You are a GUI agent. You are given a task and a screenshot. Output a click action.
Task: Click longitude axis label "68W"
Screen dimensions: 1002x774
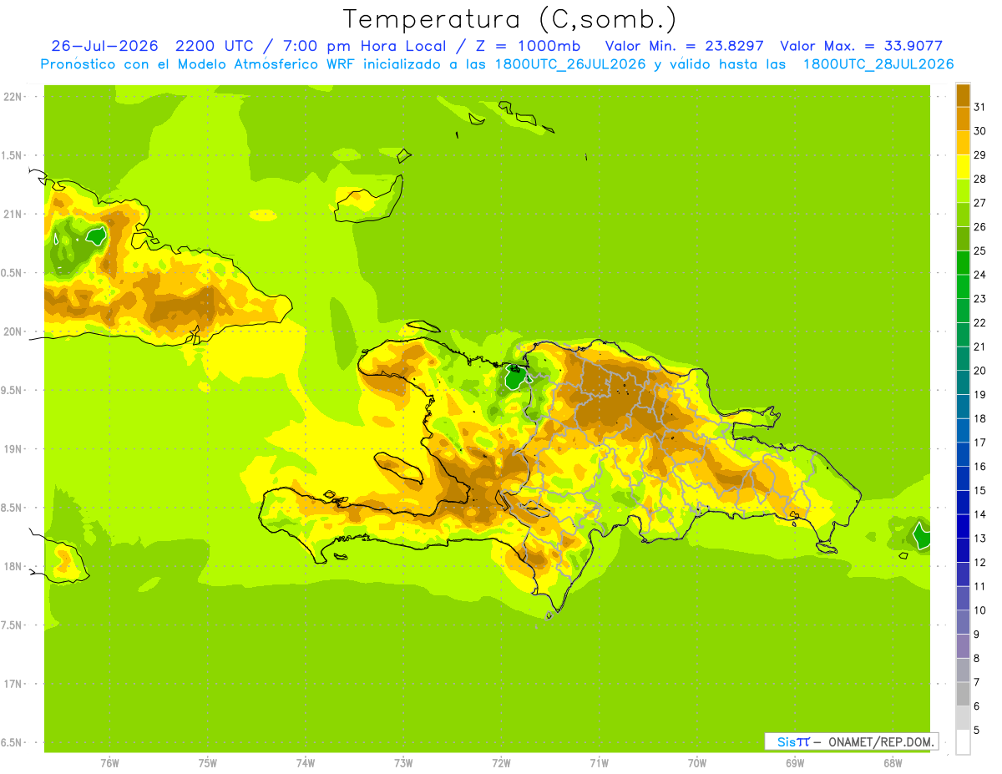tap(893, 763)
